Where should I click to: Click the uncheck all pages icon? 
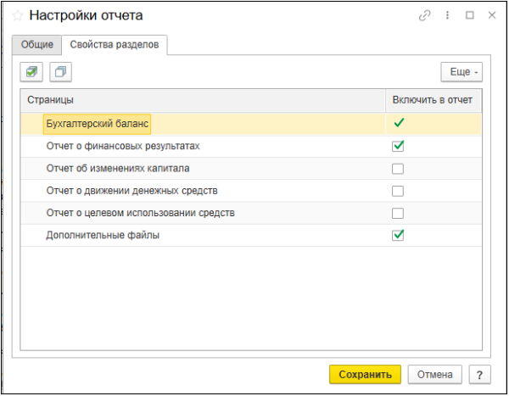[x=60, y=72]
